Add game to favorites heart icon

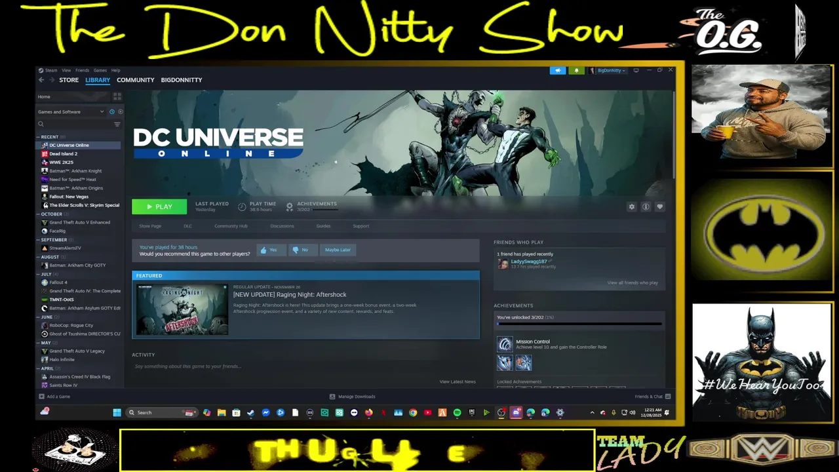(x=659, y=206)
